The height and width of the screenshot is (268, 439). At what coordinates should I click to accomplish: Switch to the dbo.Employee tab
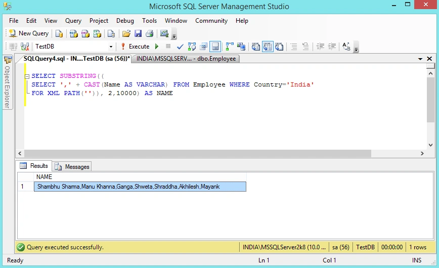(186, 59)
